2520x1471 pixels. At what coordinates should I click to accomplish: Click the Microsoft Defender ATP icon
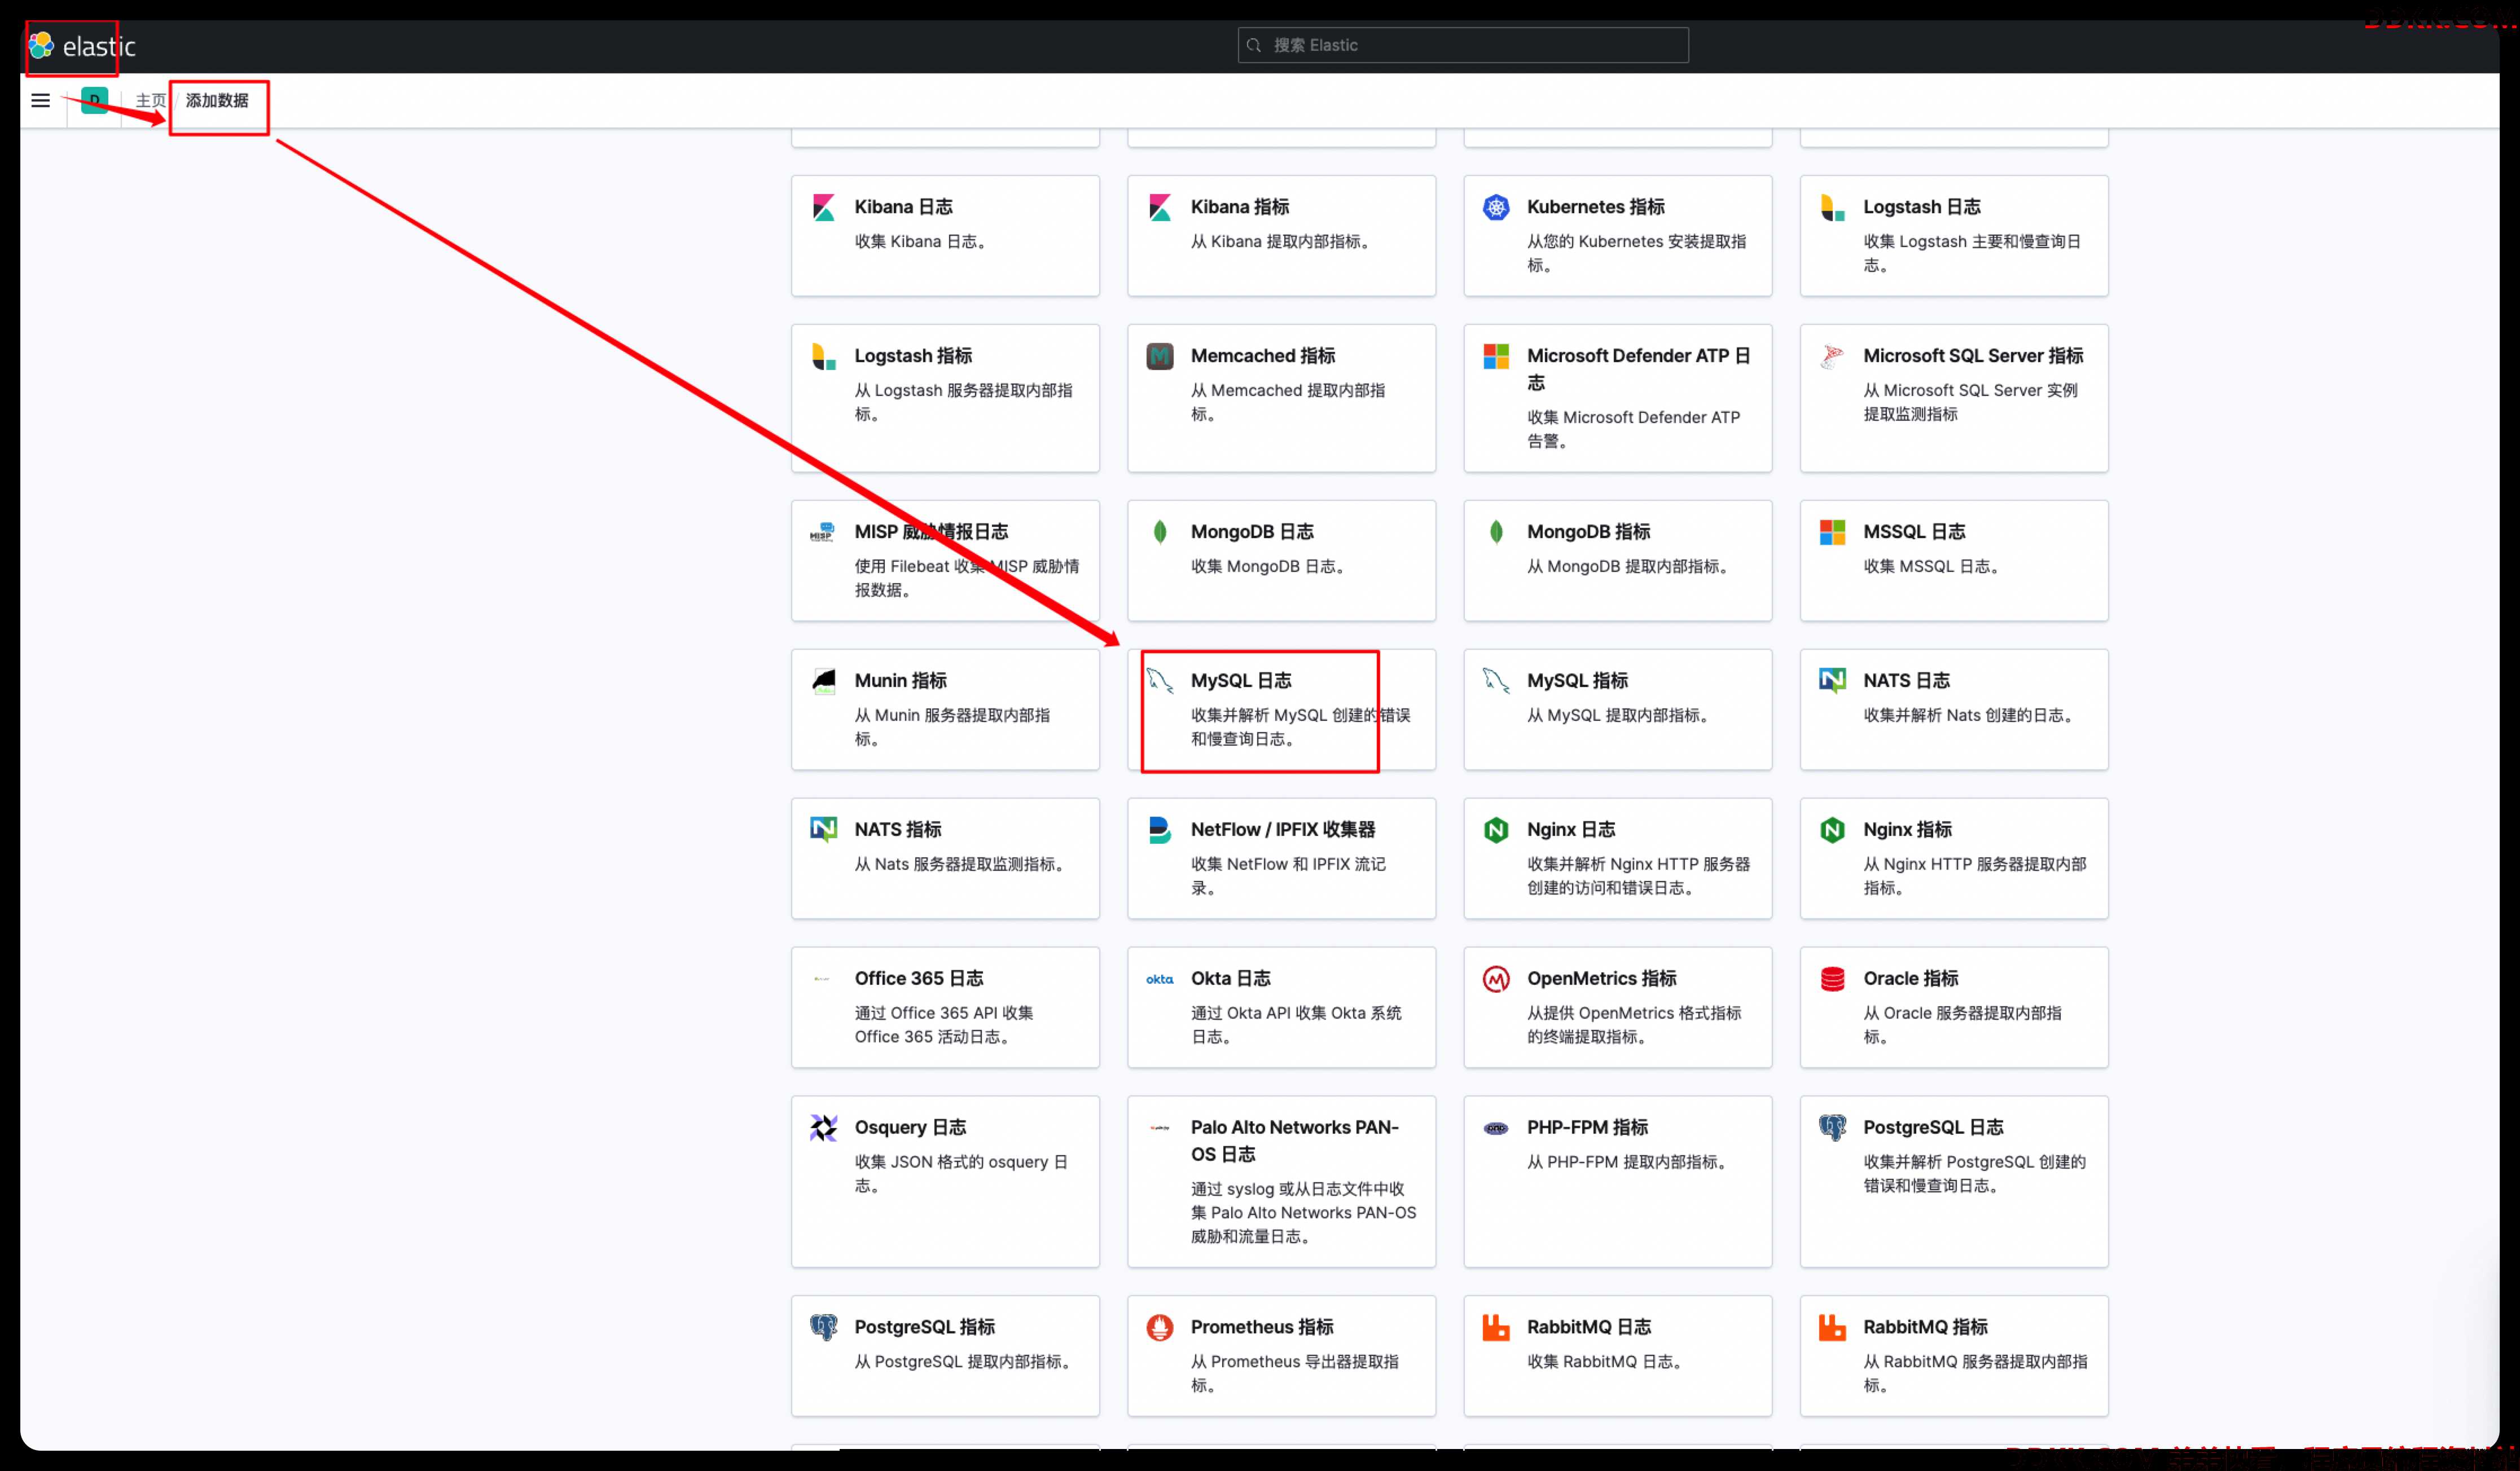[1496, 356]
